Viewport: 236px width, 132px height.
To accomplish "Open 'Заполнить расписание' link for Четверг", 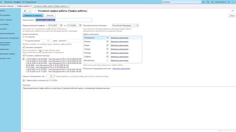I will pos(119,49).
